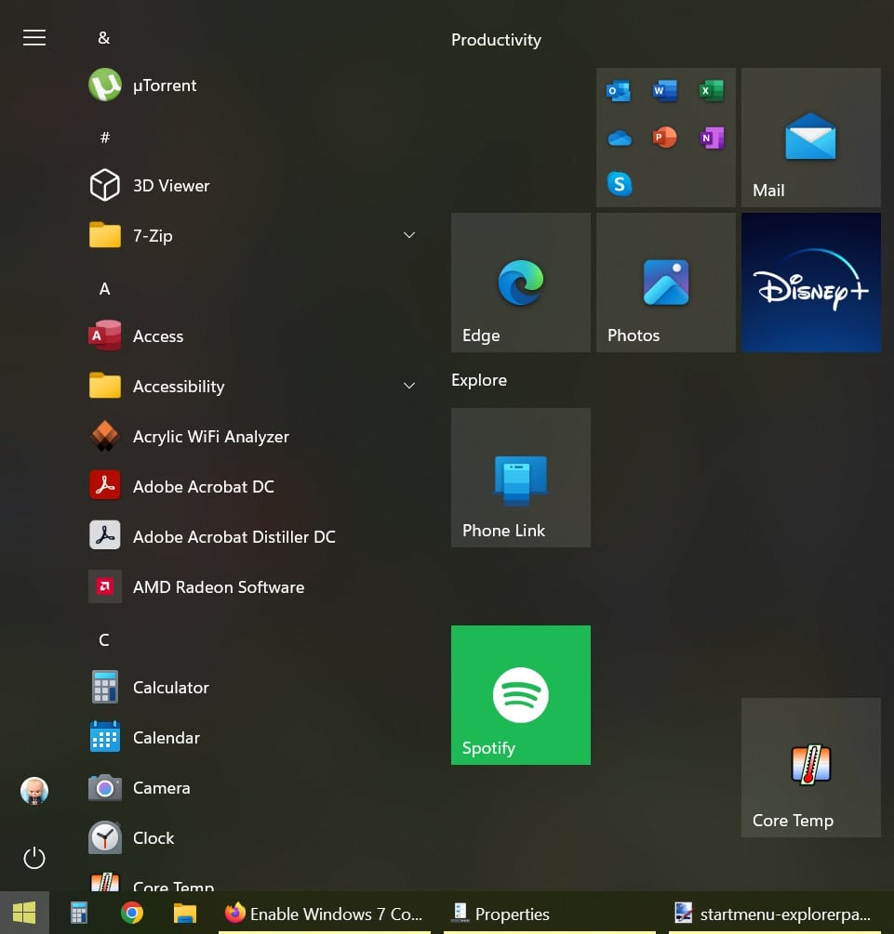Open OneDrive from the Office tiles

(x=619, y=137)
